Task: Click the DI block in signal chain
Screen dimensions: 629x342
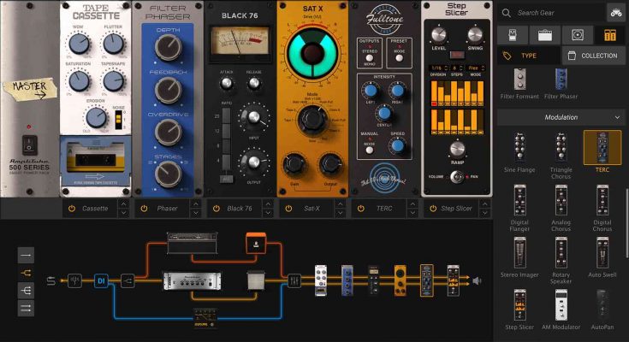Action: [100, 280]
